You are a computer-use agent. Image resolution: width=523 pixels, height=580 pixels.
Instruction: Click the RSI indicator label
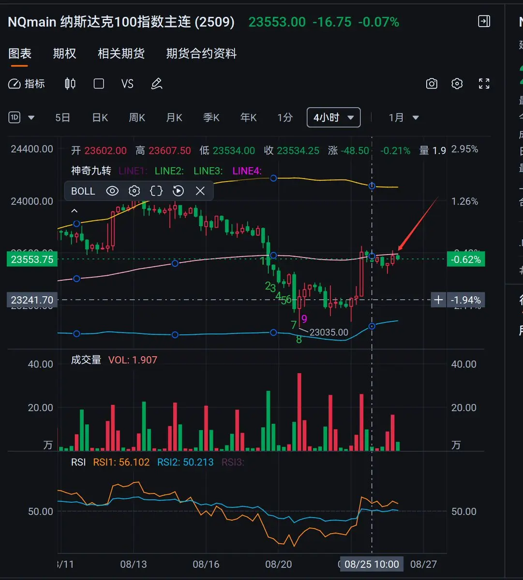[78, 462]
